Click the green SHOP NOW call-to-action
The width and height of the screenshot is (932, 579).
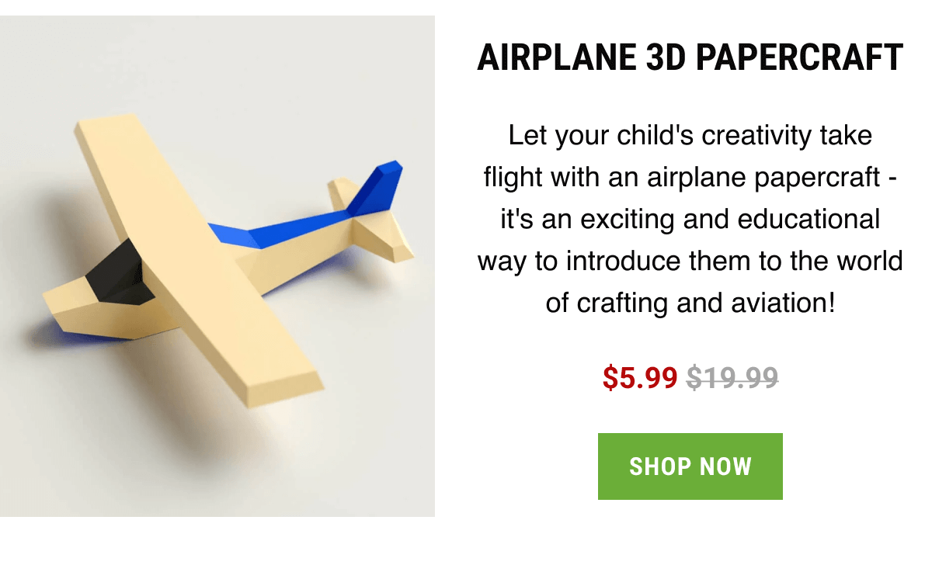[x=690, y=466]
